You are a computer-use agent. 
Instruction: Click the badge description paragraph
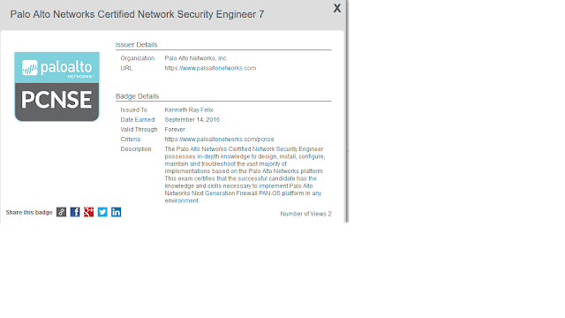(245, 175)
